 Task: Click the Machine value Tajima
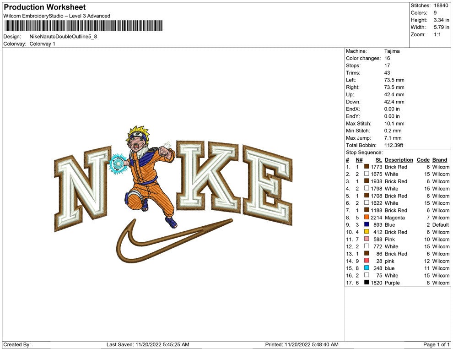point(392,51)
